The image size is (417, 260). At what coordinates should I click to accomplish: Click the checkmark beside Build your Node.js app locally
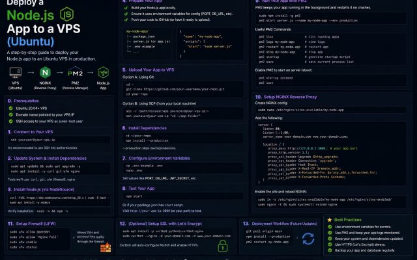[126, 8]
